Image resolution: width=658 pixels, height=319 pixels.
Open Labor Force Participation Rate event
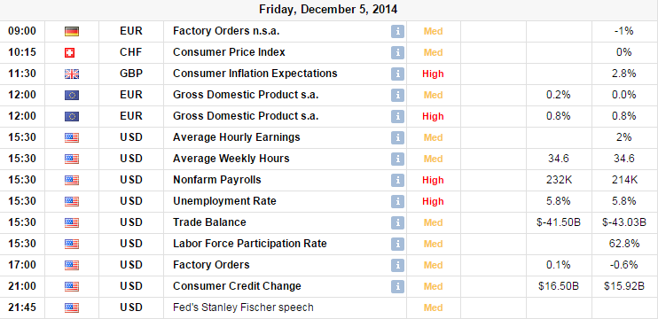250,244
